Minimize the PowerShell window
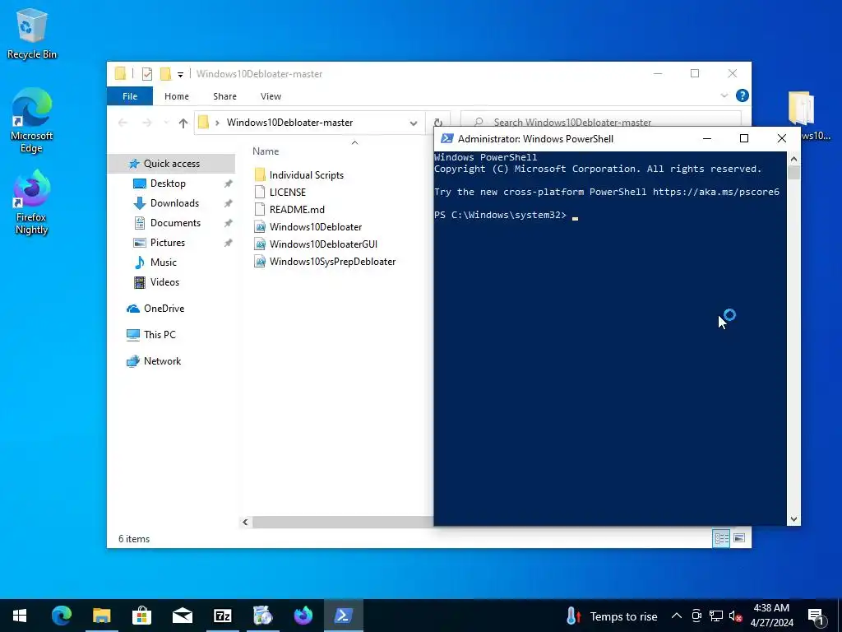Image resolution: width=842 pixels, height=632 pixels. pyautogui.click(x=707, y=138)
